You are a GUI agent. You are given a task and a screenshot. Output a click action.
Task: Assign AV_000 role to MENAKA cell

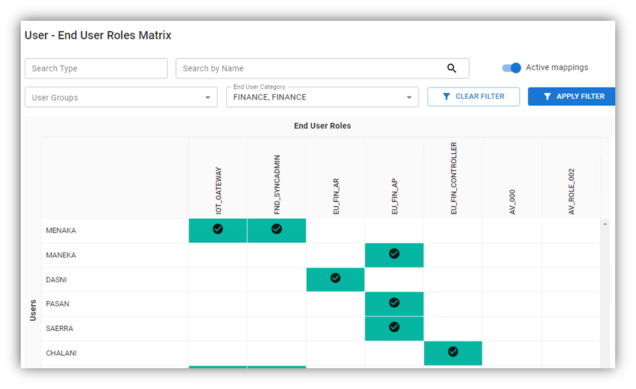tap(512, 231)
